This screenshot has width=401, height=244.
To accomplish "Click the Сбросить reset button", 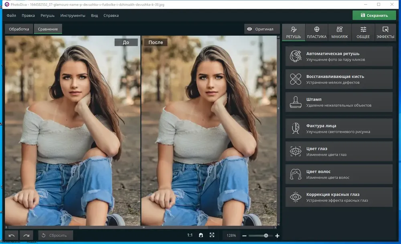I will click(x=55, y=235).
